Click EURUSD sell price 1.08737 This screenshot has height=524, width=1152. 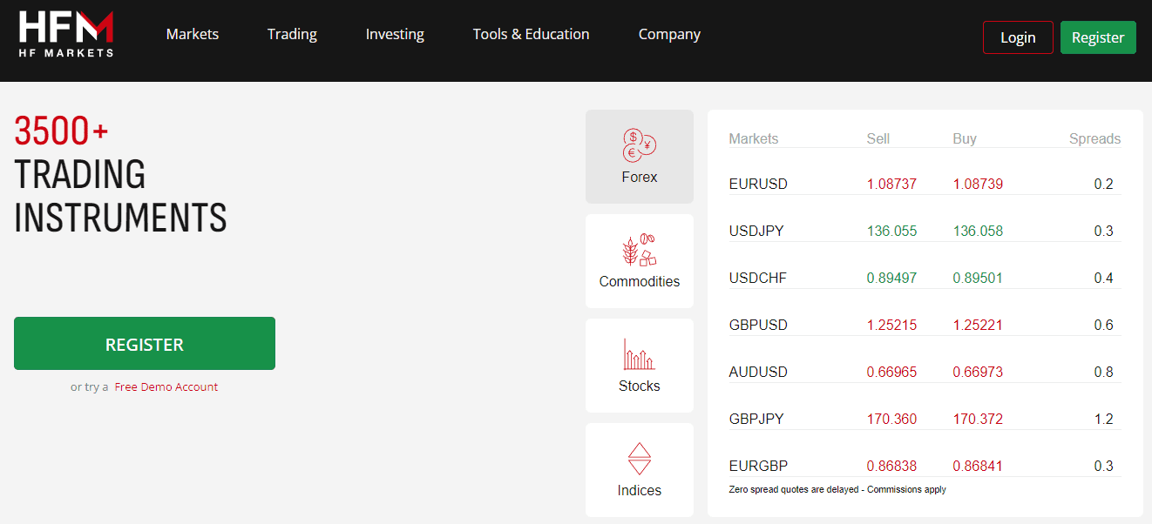point(891,185)
